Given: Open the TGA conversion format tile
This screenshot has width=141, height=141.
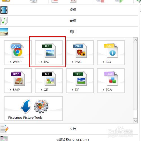Looking at the screenshot, I should pyautogui.click(x=111, y=81).
